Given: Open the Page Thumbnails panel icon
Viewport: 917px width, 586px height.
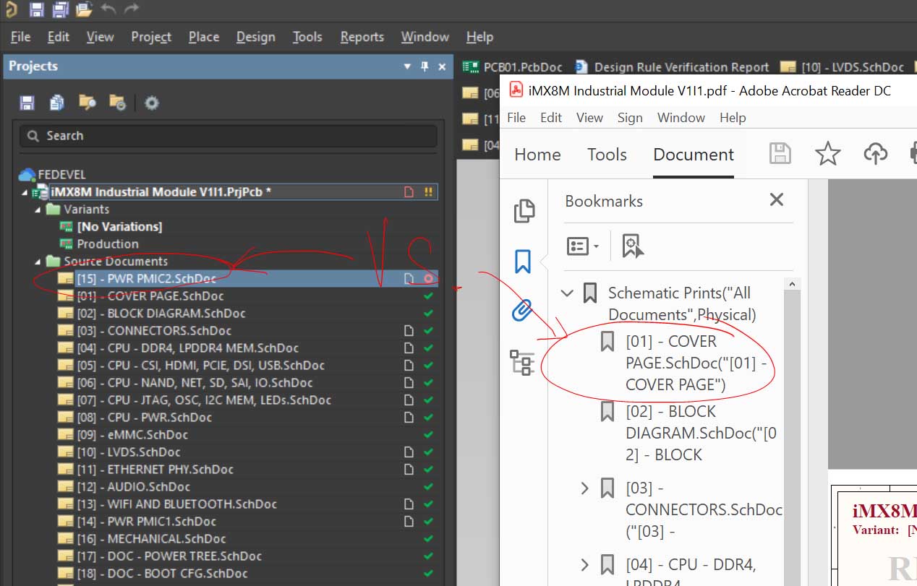Looking at the screenshot, I should [x=524, y=211].
